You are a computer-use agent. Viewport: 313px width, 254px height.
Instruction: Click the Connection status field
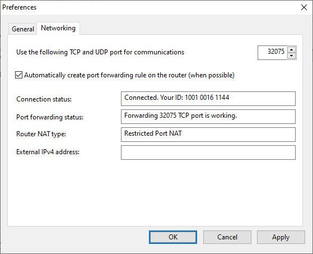[x=208, y=99]
